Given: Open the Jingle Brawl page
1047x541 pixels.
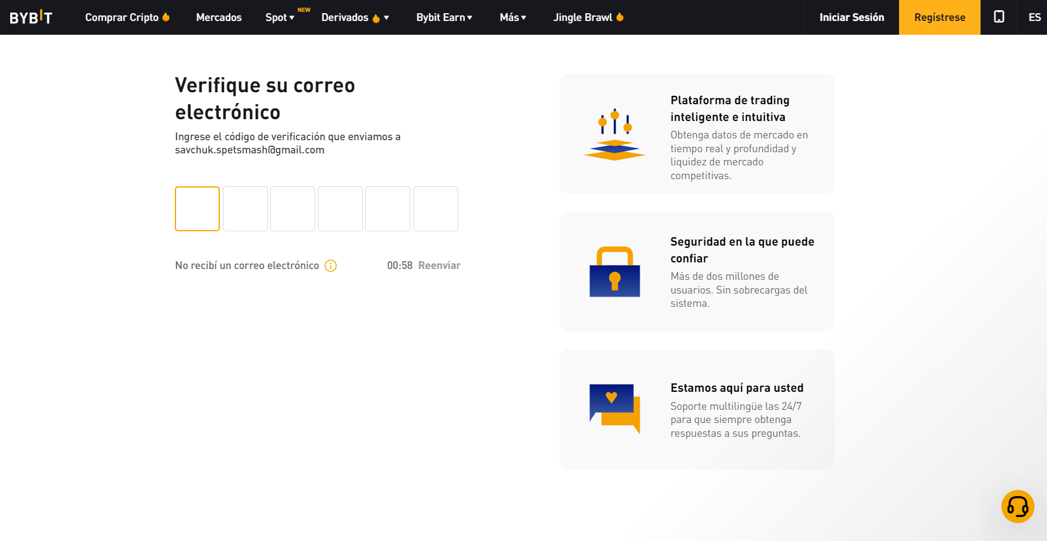Looking at the screenshot, I should (588, 17).
